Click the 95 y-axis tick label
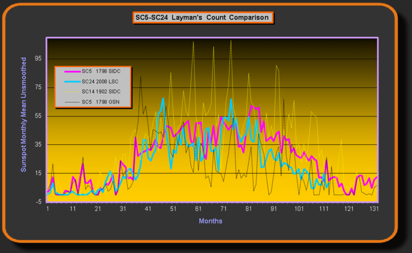 click(37, 59)
